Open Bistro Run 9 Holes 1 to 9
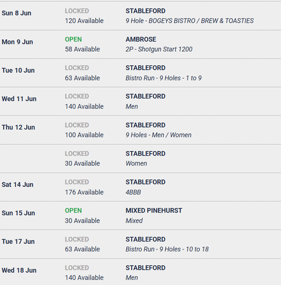 (163, 78)
